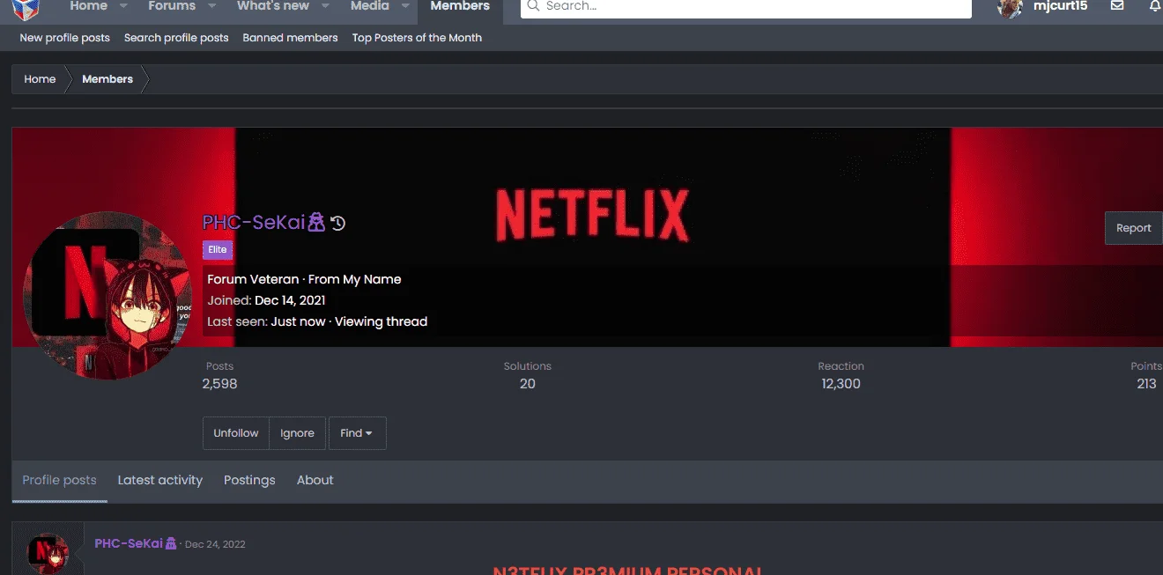Screen dimensions: 1163x575
Task: Click the Joined date Dec 14, 2021
Action: pos(290,300)
